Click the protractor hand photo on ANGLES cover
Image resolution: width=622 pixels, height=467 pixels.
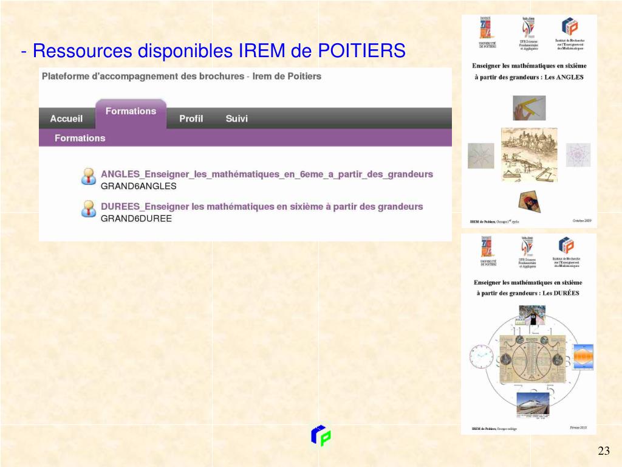(x=529, y=108)
